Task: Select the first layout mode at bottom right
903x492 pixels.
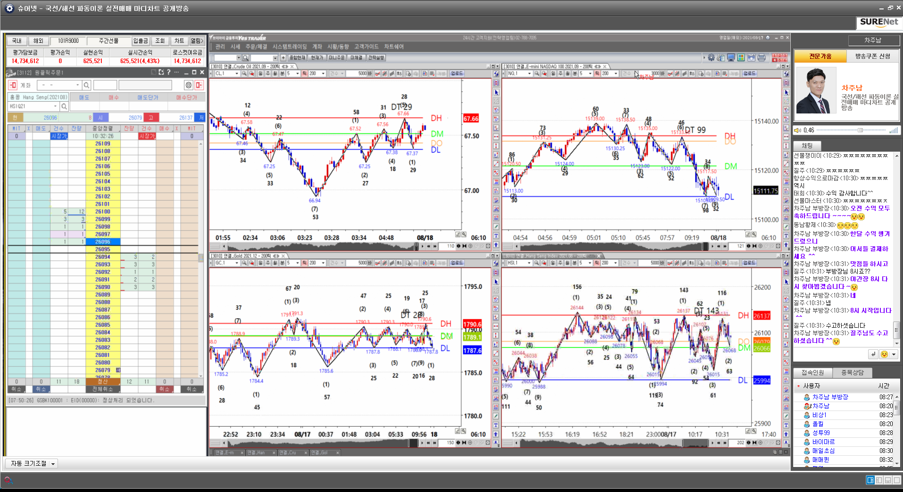Action: (x=870, y=480)
